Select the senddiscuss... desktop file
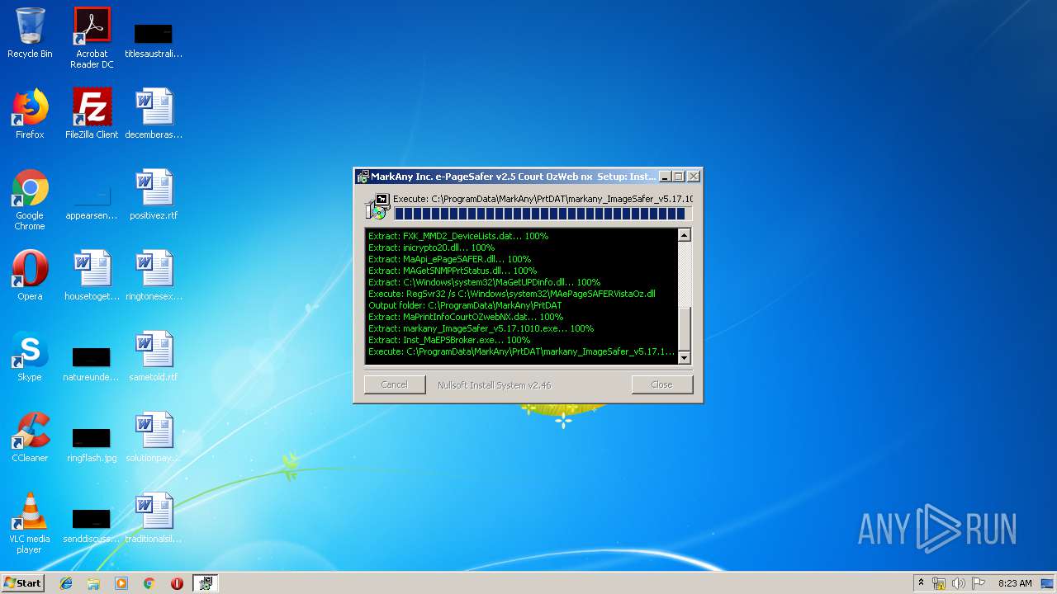This screenshot has width=1057, height=594. coord(92,526)
